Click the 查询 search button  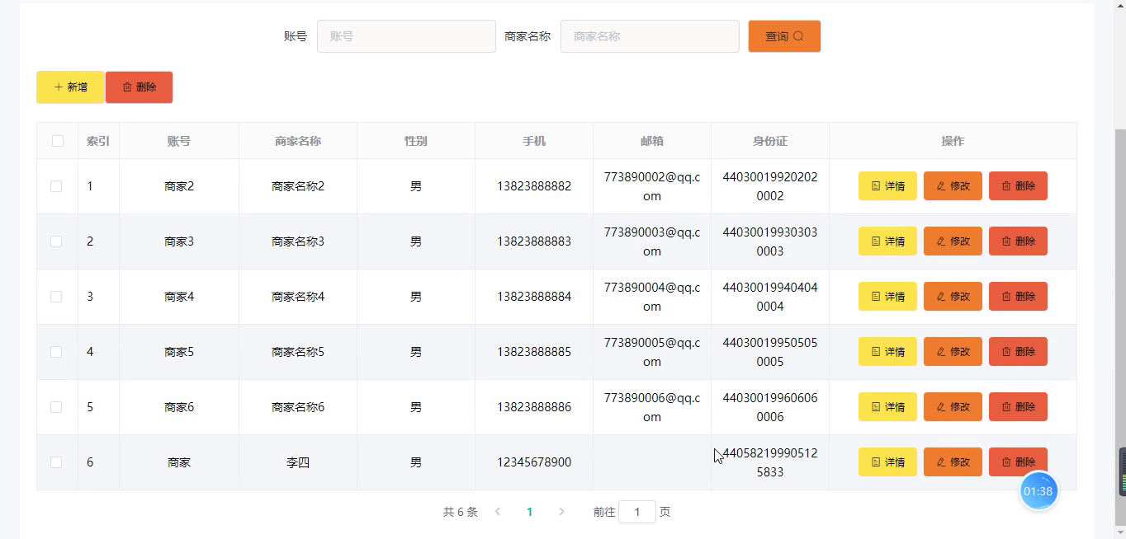coord(784,36)
